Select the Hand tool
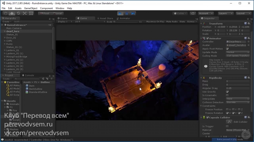The width and height of the screenshot is (254, 142). (x=6, y=13)
